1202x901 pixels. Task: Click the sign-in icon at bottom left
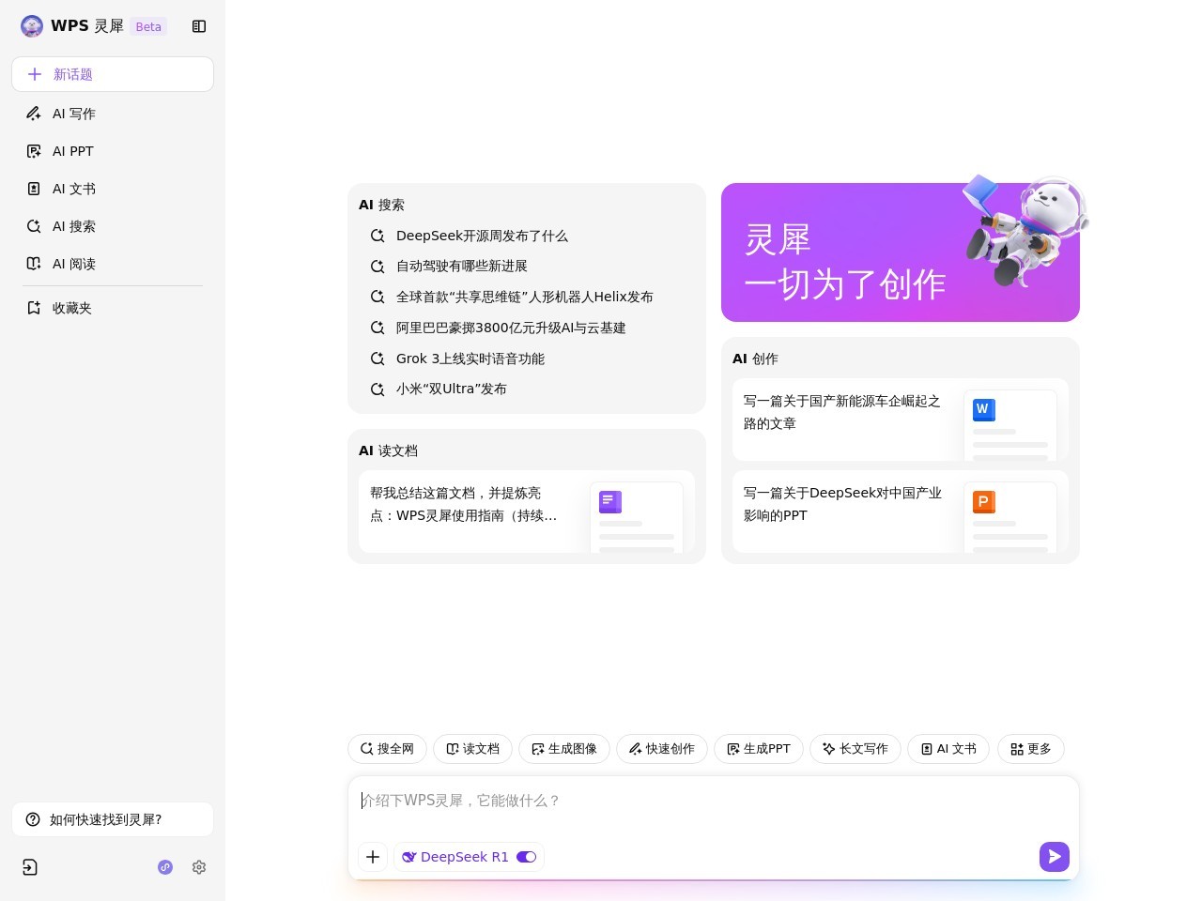pyautogui.click(x=30, y=867)
